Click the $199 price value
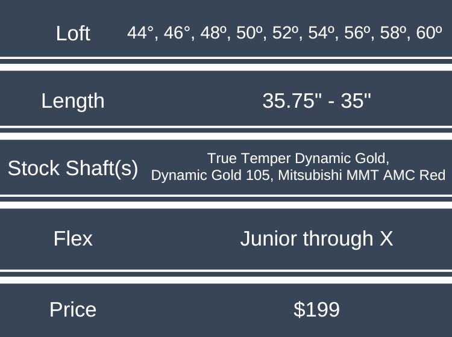Screen dimensions: 452x337 pos(316,309)
